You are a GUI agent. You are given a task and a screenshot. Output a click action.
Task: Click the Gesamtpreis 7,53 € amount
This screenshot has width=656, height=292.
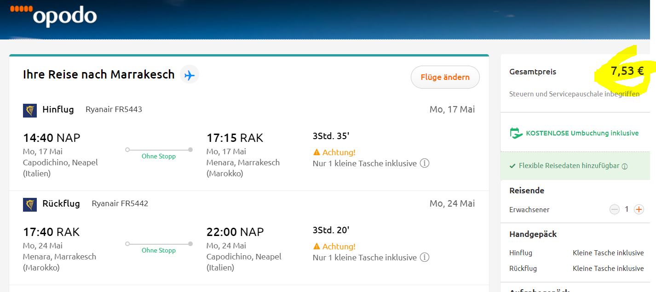[x=627, y=71]
